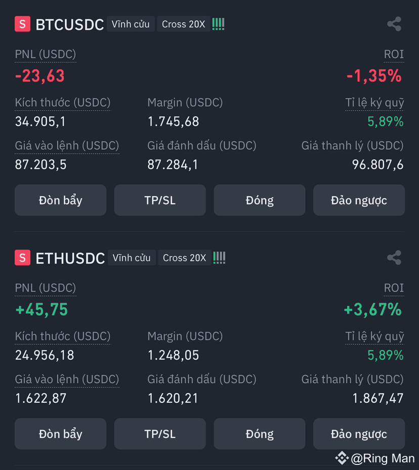
Task: Tap BTCUSDC PNL (USDC) label
Action: click(x=46, y=55)
